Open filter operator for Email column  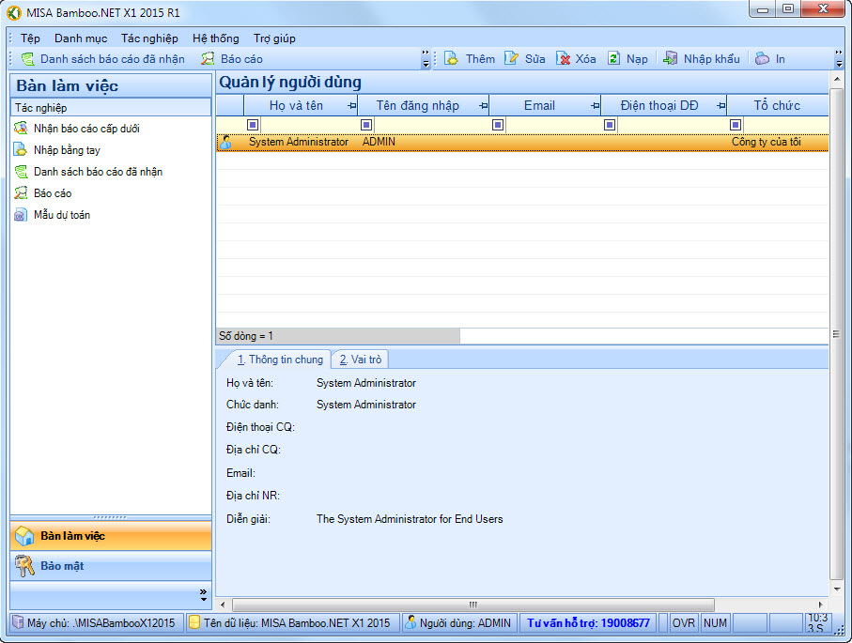point(498,125)
